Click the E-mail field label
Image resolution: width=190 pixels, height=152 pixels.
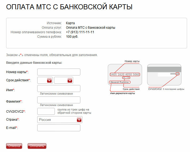pos(12,128)
